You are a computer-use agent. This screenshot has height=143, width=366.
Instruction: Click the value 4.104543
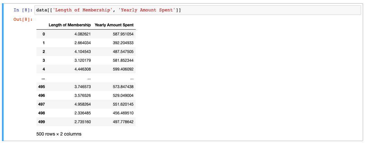click(83, 52)
